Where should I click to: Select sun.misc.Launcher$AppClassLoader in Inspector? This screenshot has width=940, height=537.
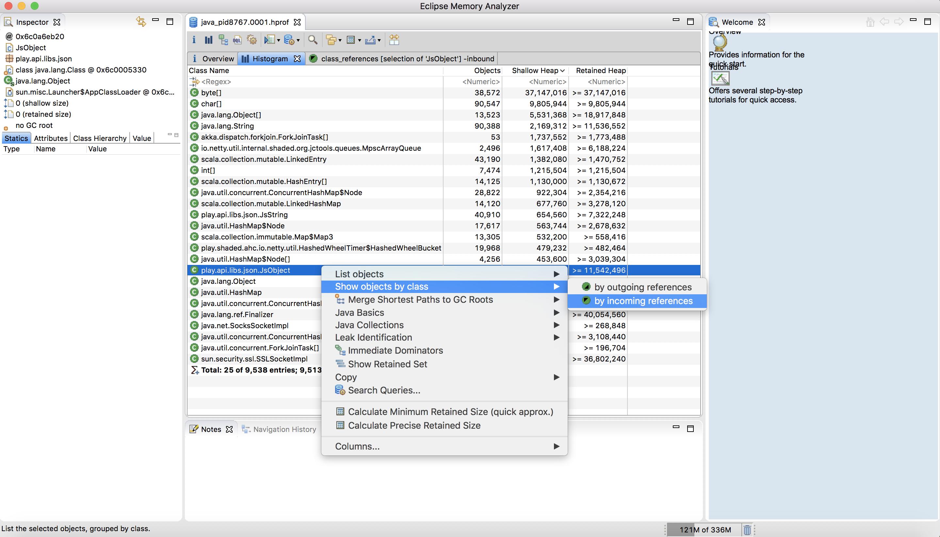click(90, 92)
